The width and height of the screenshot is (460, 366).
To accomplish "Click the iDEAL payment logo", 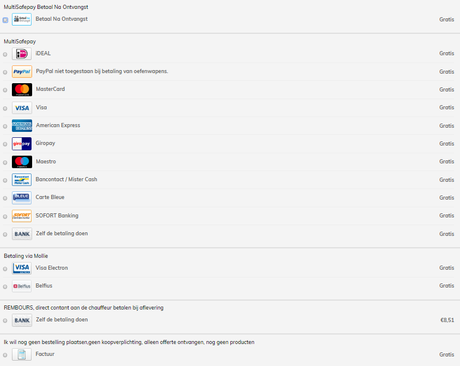I will (21, 54).
